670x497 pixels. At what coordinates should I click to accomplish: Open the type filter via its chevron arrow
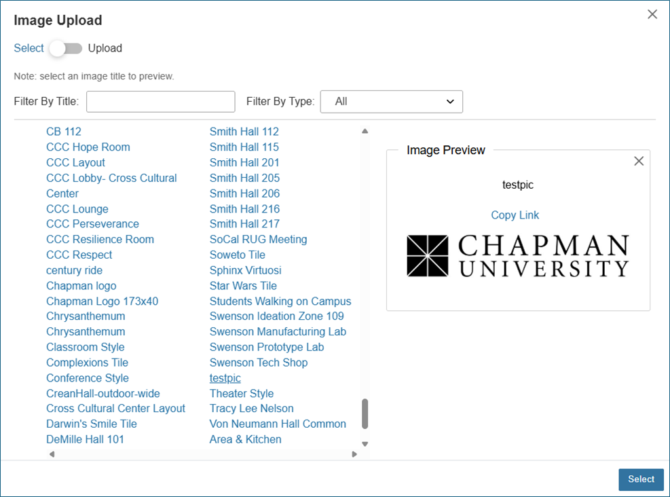point(449,101)
